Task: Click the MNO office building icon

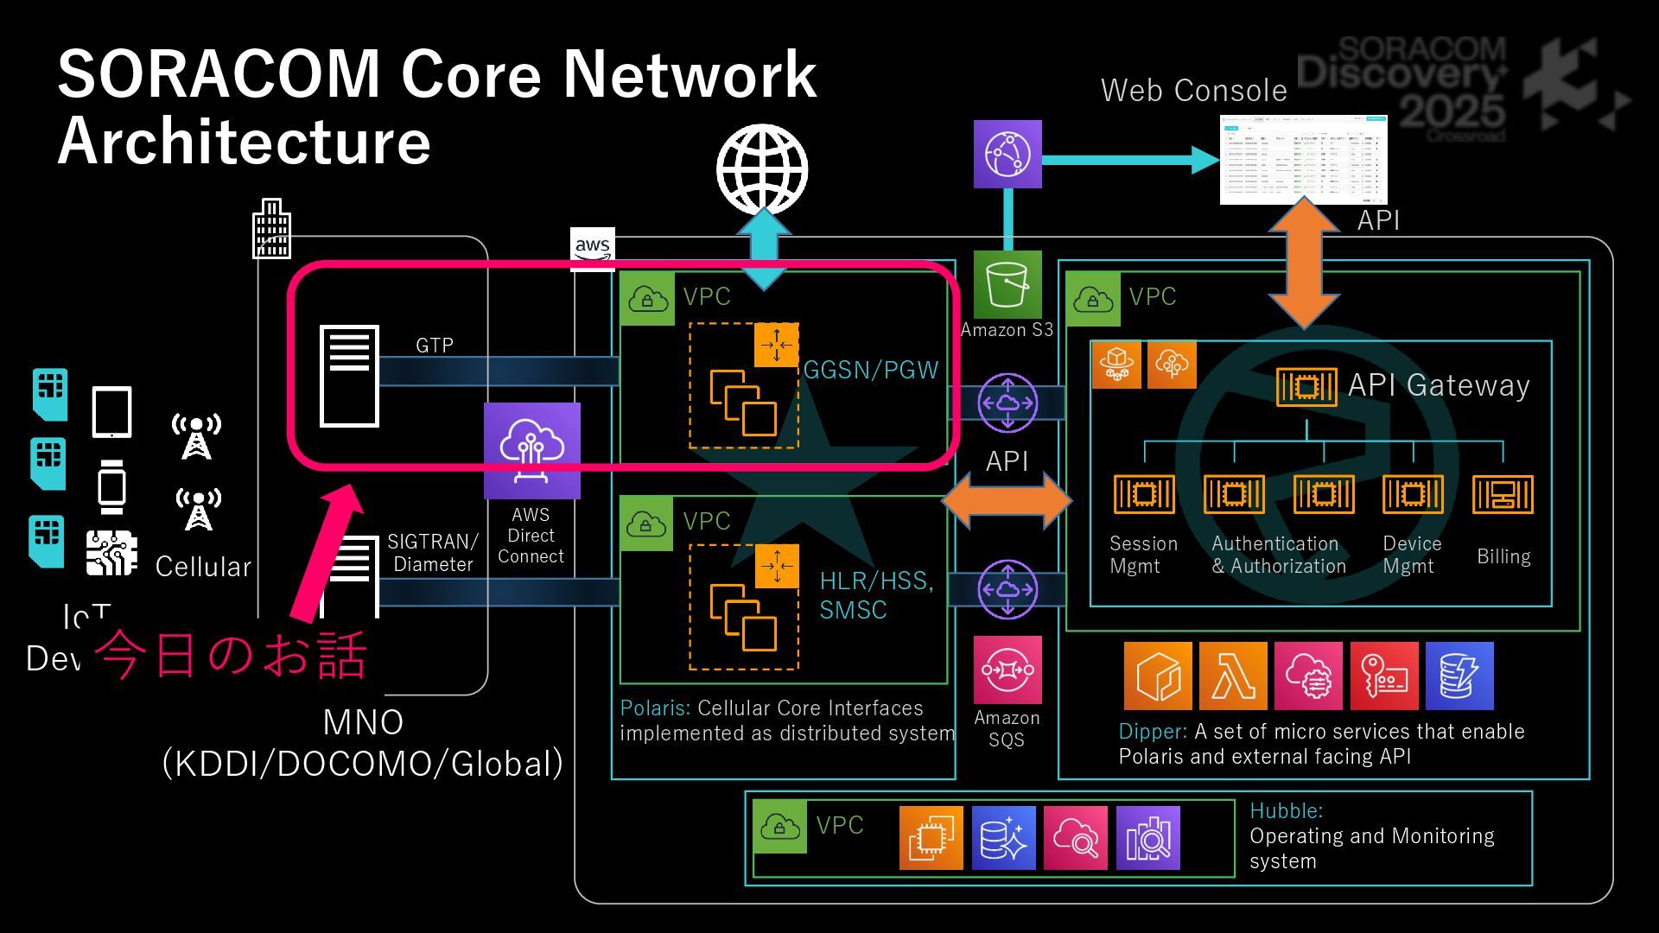Action: pyautogui.click(x=271, y=229)
